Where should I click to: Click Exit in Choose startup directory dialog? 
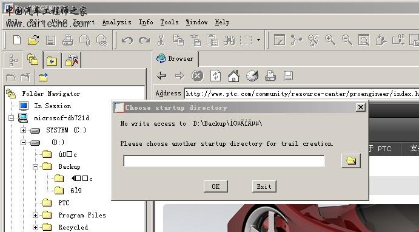tap(264, 186)
